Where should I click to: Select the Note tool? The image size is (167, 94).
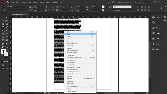click(x=3, y=44)
